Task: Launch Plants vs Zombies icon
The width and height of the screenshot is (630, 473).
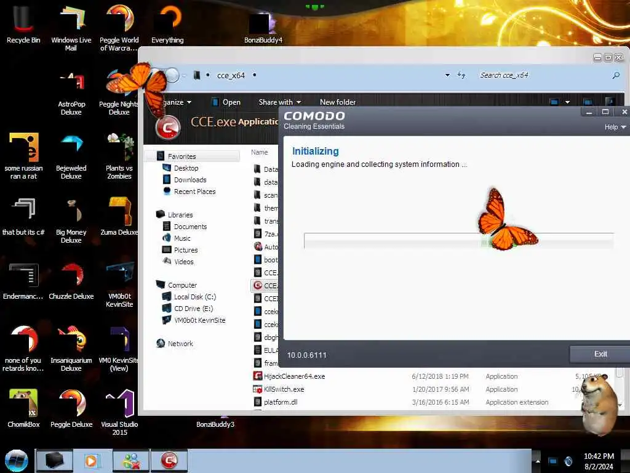Action: click(x=119, y=156)
